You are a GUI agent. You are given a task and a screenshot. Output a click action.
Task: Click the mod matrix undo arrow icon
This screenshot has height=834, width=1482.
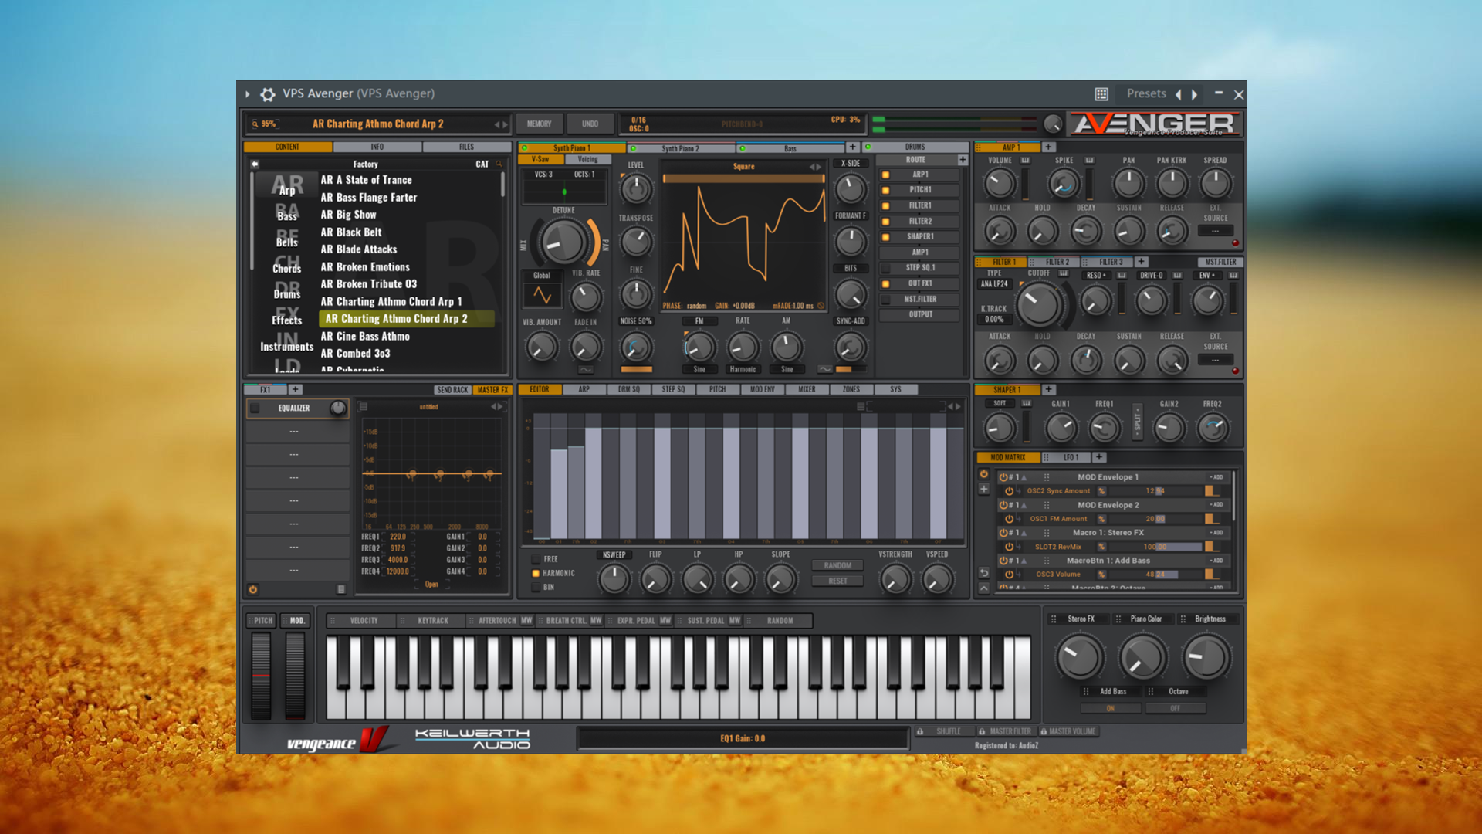(x=983, y=573)
